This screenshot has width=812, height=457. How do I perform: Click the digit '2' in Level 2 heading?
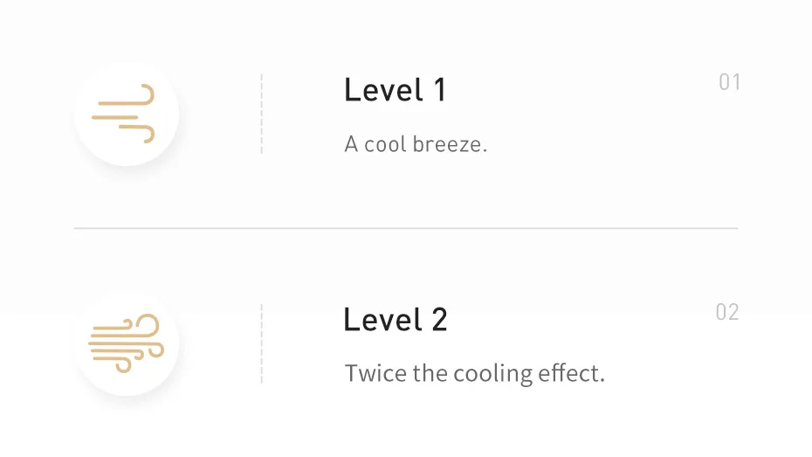coord(438,320)
